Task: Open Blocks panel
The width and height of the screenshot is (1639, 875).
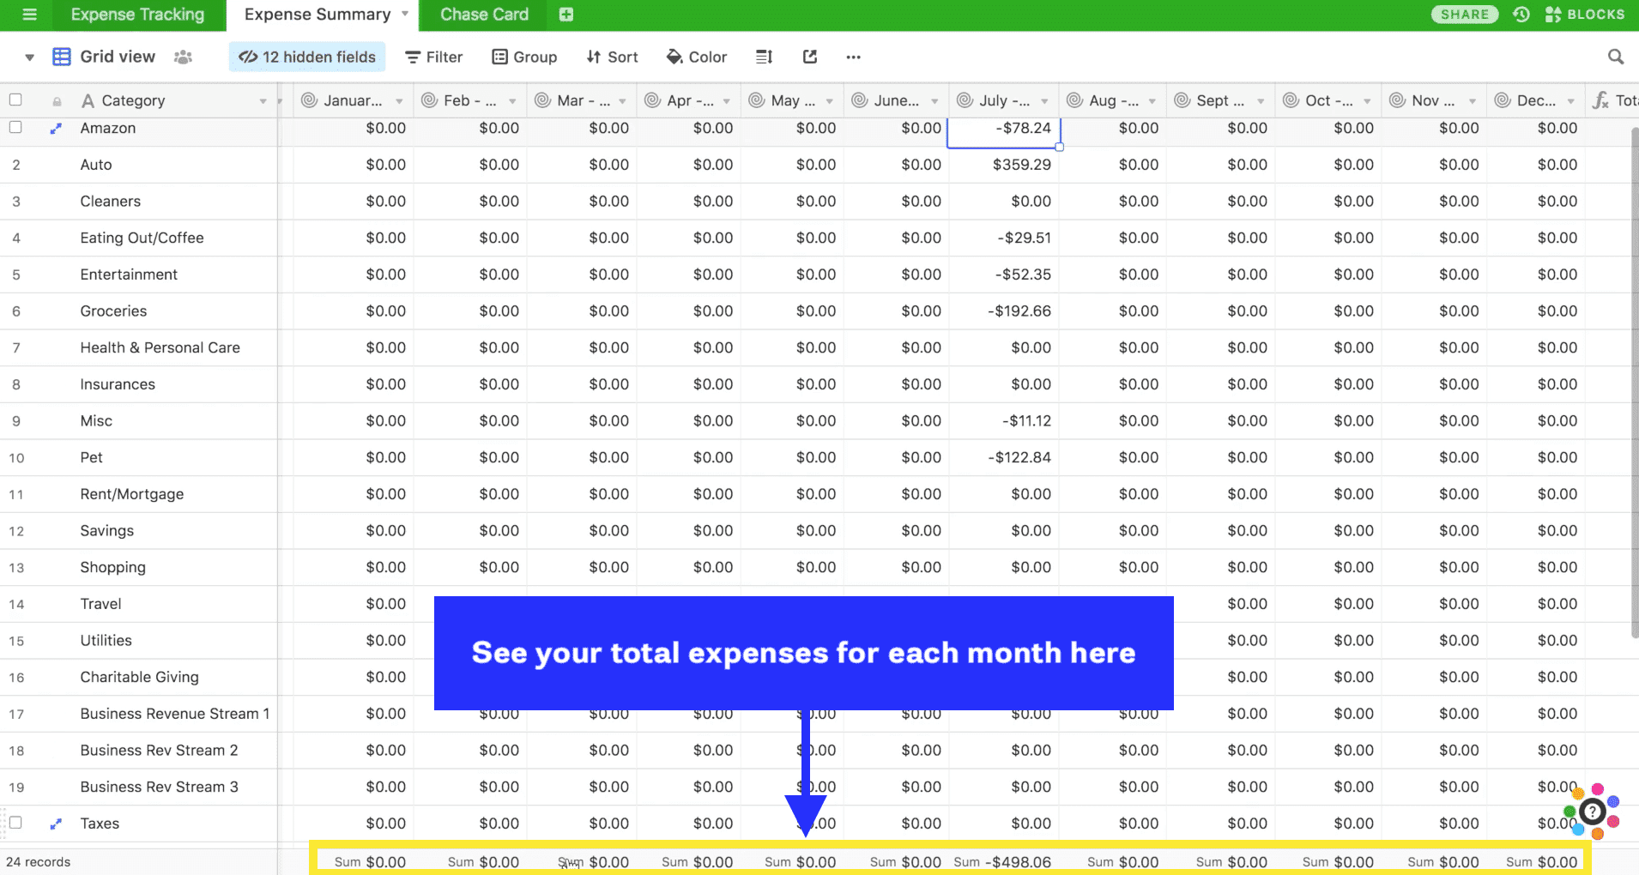Action: pyautogui.click(x=1585, y=15)
